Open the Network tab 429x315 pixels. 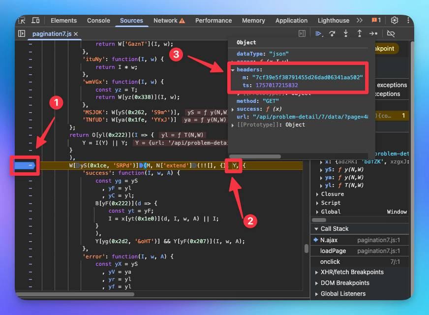[x=165, y=21]
